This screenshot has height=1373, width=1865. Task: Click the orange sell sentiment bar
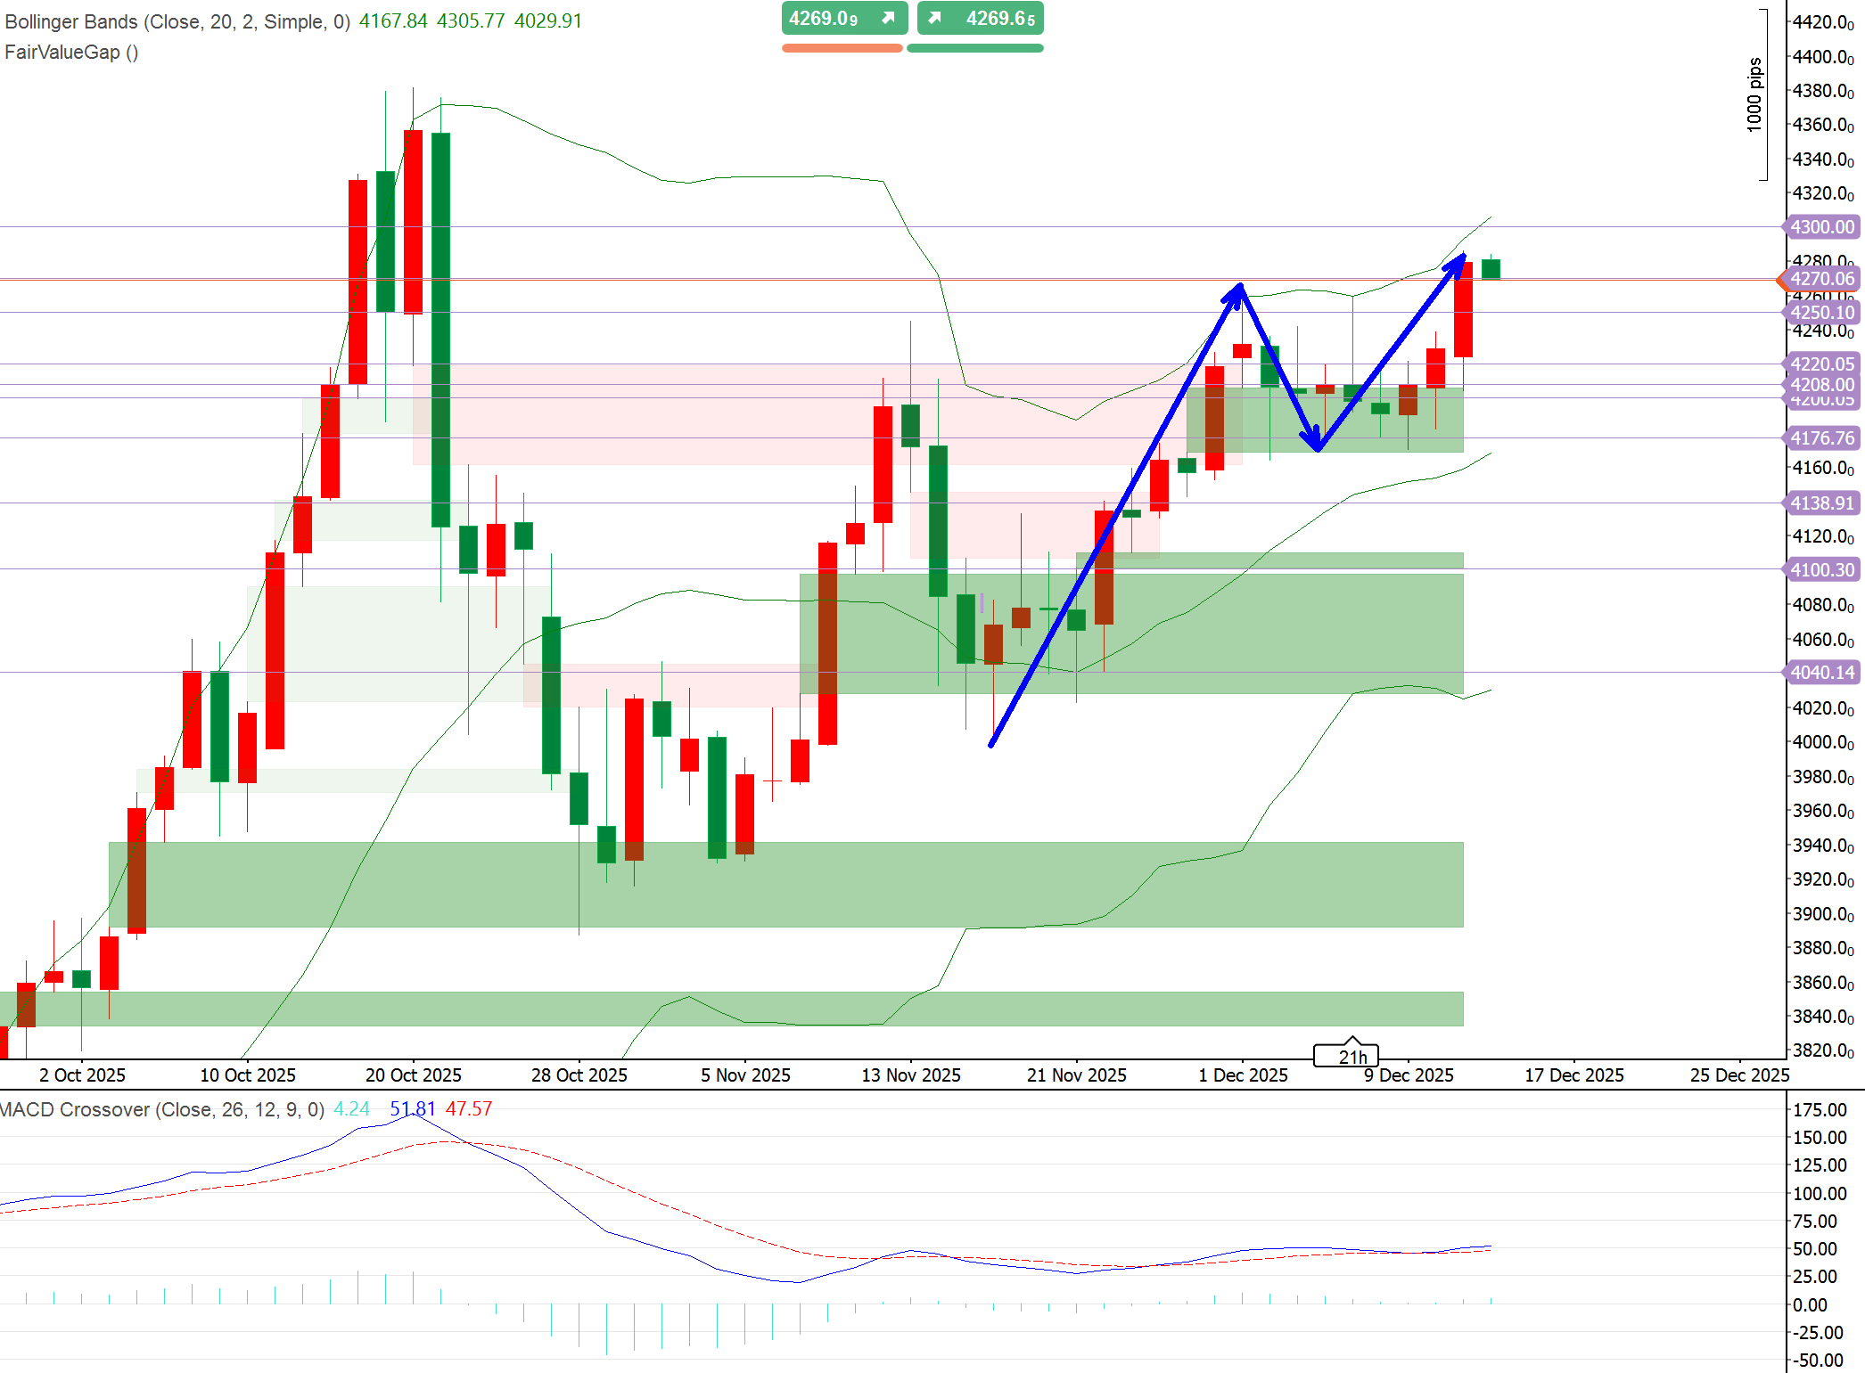[x=842, y=48]
